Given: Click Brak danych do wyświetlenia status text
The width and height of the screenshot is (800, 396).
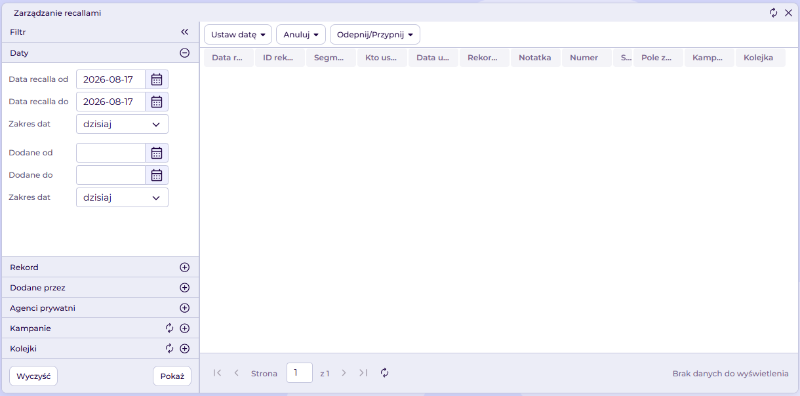Looking at the screenshot, I should 730,374.
